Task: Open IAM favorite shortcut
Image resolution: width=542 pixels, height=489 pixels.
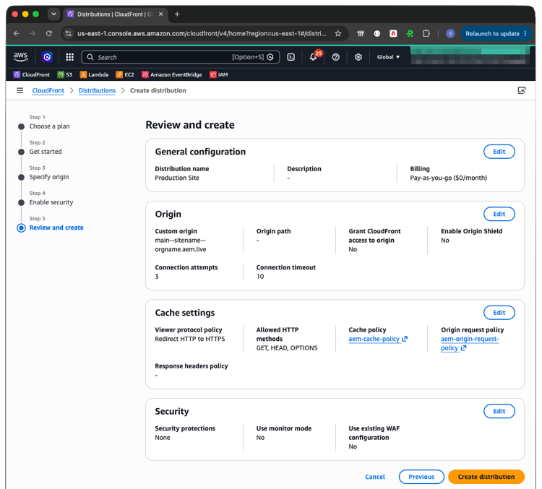Action: point(219,74)
